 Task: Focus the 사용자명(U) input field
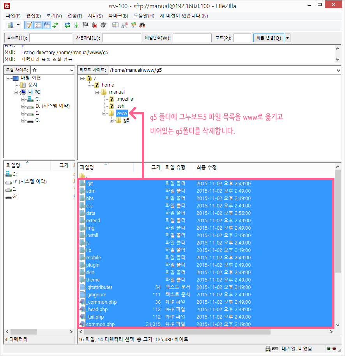[x=121, y=38]
